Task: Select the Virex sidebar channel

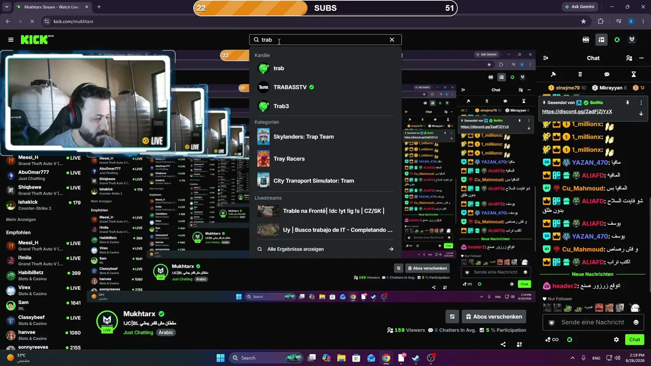Action: point(43,291)
